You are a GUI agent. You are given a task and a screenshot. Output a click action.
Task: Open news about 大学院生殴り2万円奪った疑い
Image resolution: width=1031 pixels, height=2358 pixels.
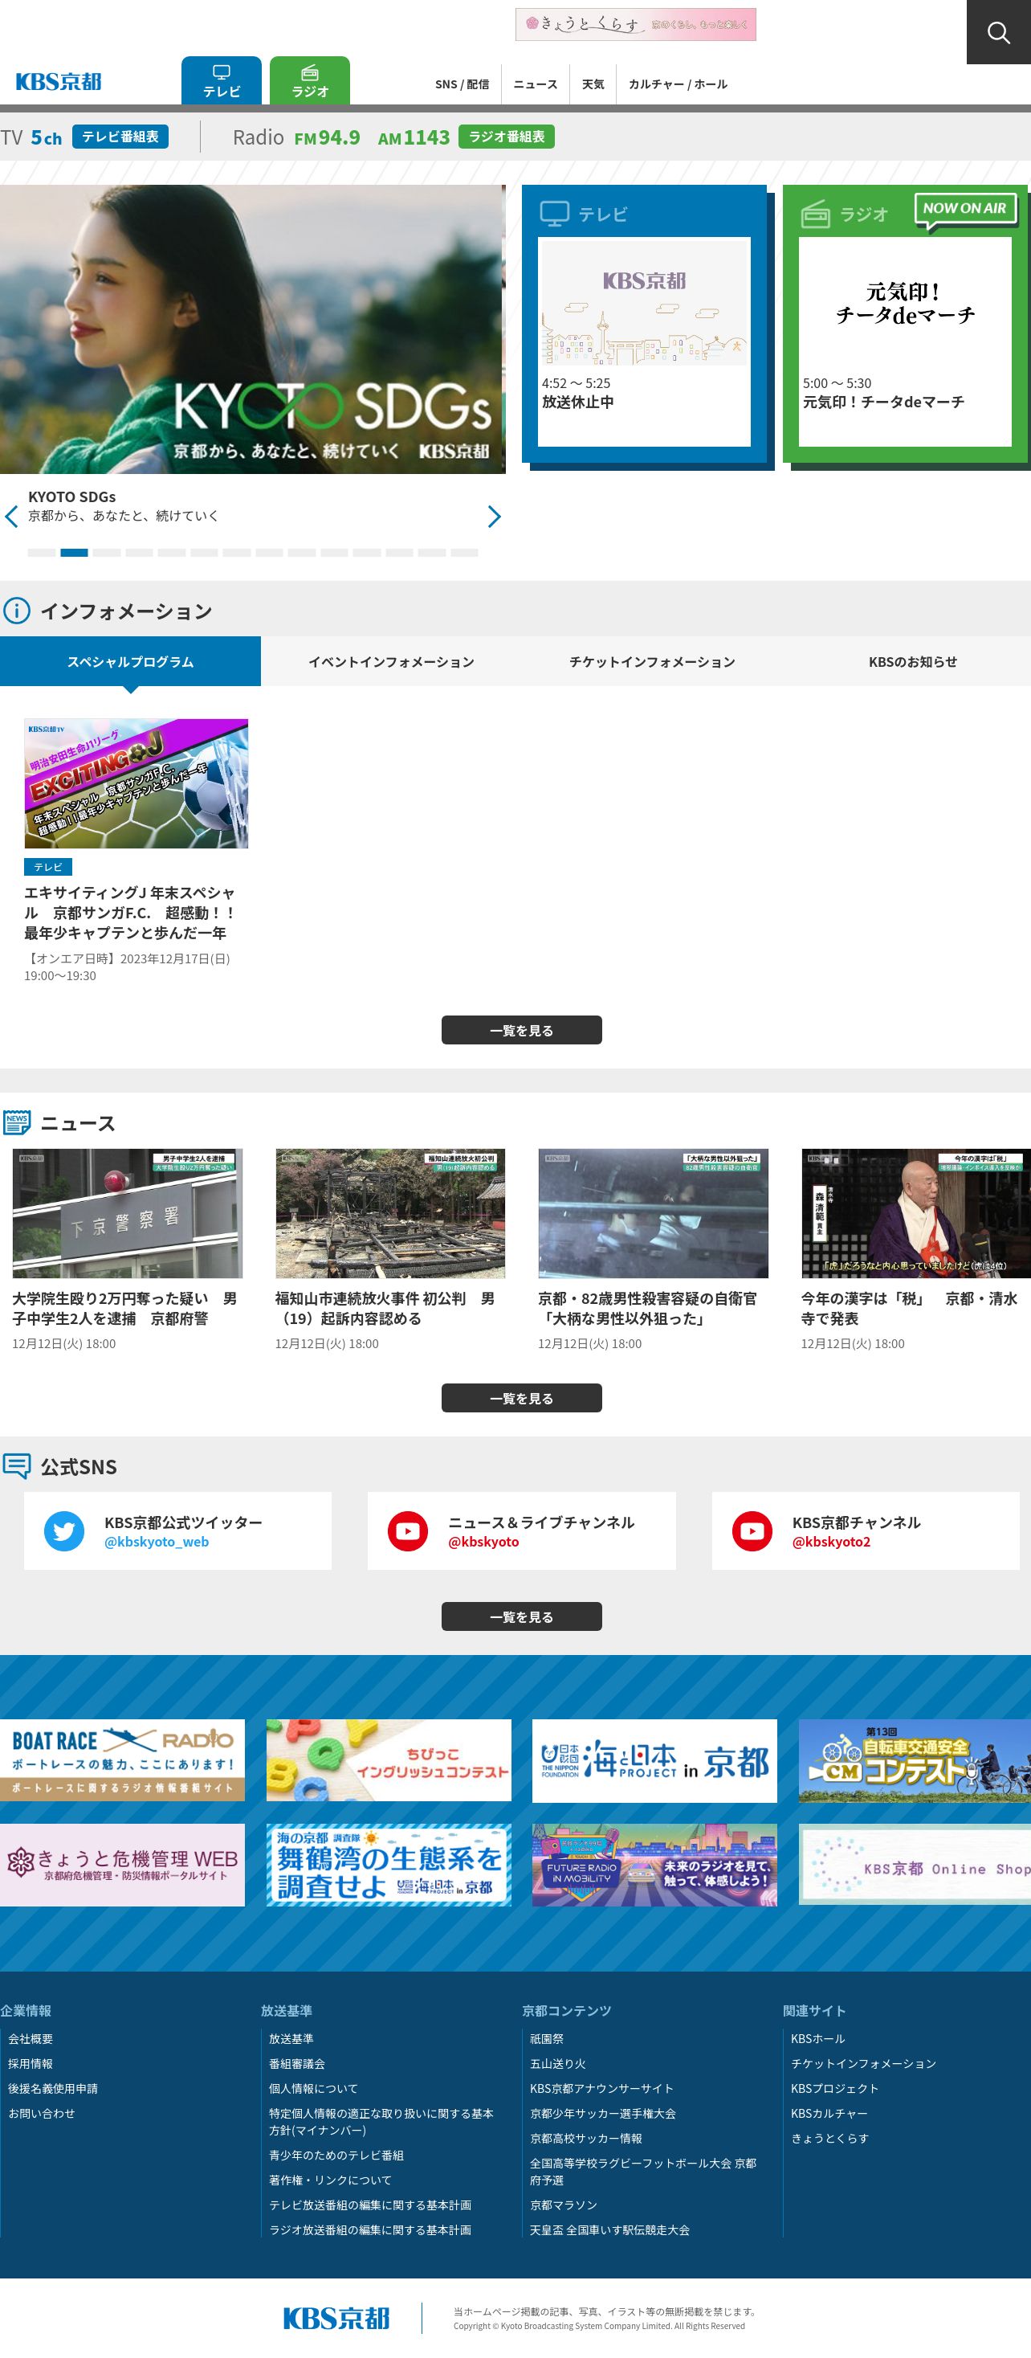[127, 1249]
